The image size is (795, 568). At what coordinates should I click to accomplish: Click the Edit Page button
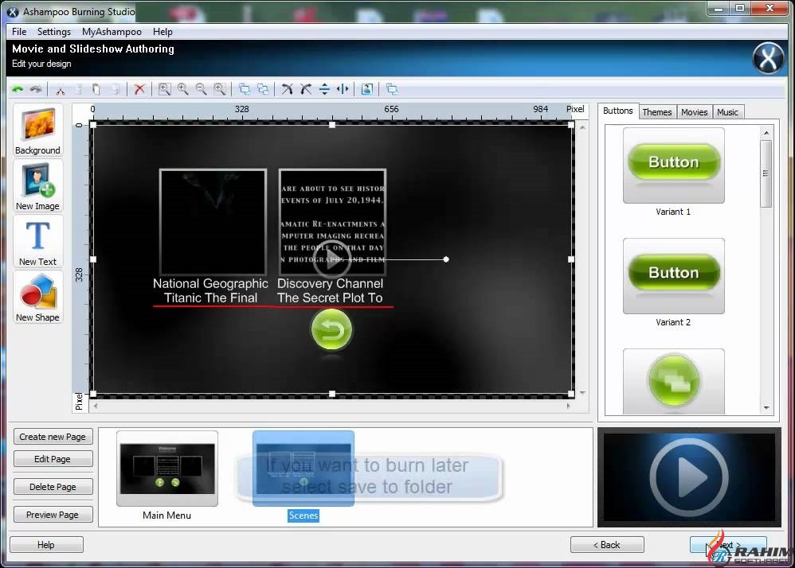(x=53, y=459)
